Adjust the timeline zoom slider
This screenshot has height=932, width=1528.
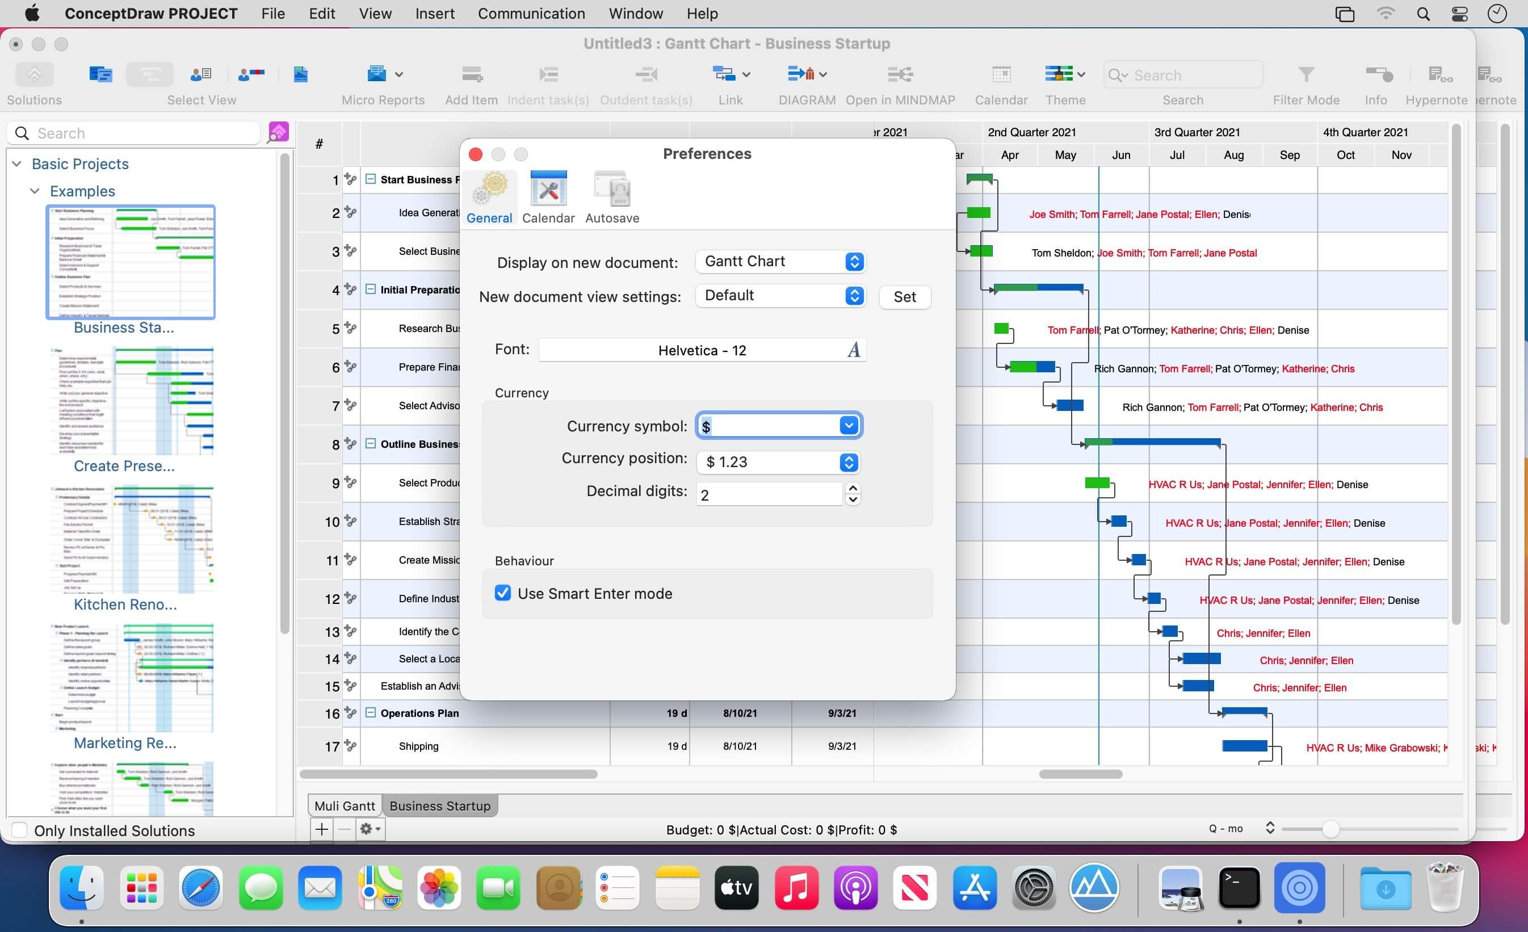[x=1330, y=829]
